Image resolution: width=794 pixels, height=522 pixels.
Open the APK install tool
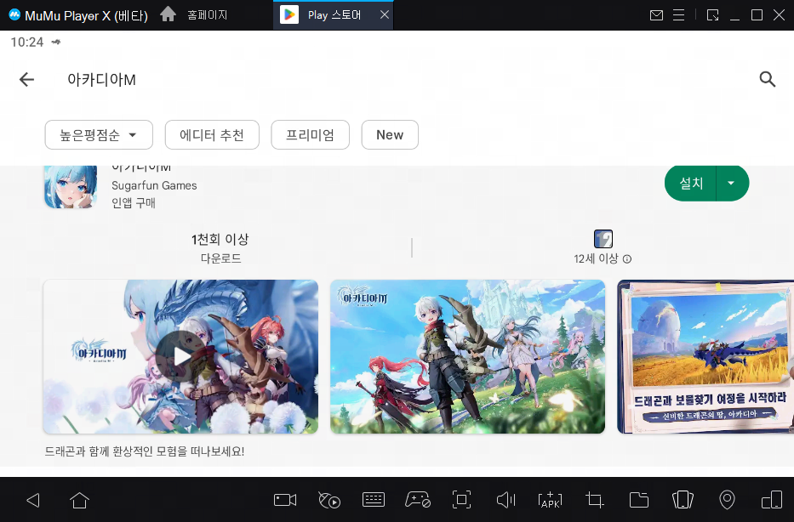[551, 500]
